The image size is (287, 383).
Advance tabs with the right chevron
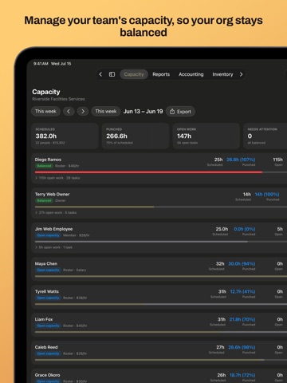click(x=241, y=74)
